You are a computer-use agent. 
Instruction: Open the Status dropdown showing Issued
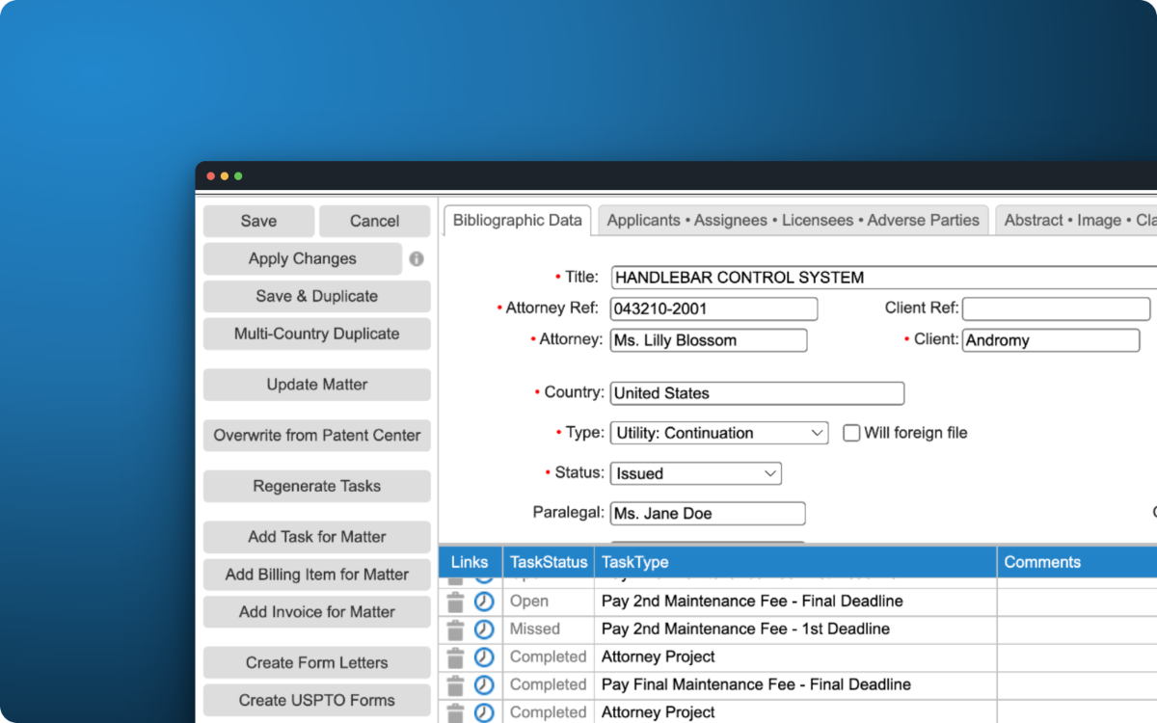click(x=696, y=473)
